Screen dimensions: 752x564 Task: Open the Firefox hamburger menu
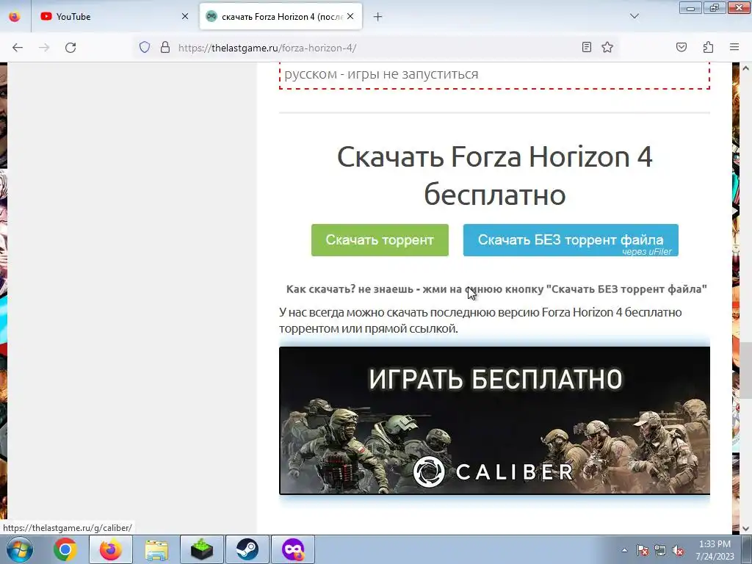coord(734,47)
